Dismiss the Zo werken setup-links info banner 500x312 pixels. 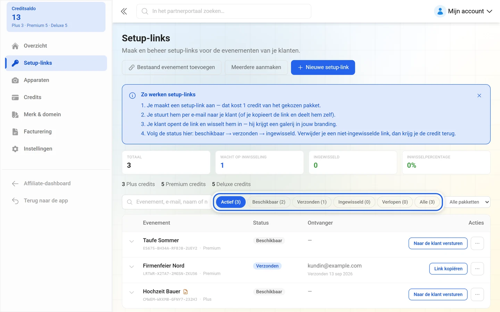[x=479, y=96]
